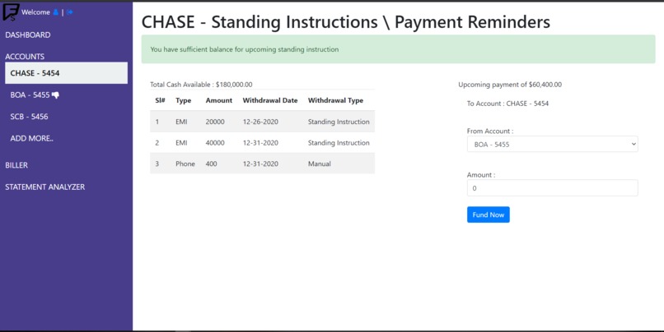Switch to the SCB - 5456 account

[29, 117]
